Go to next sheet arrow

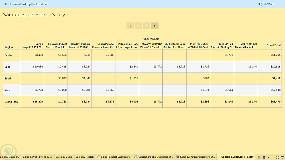click(273, 157)
